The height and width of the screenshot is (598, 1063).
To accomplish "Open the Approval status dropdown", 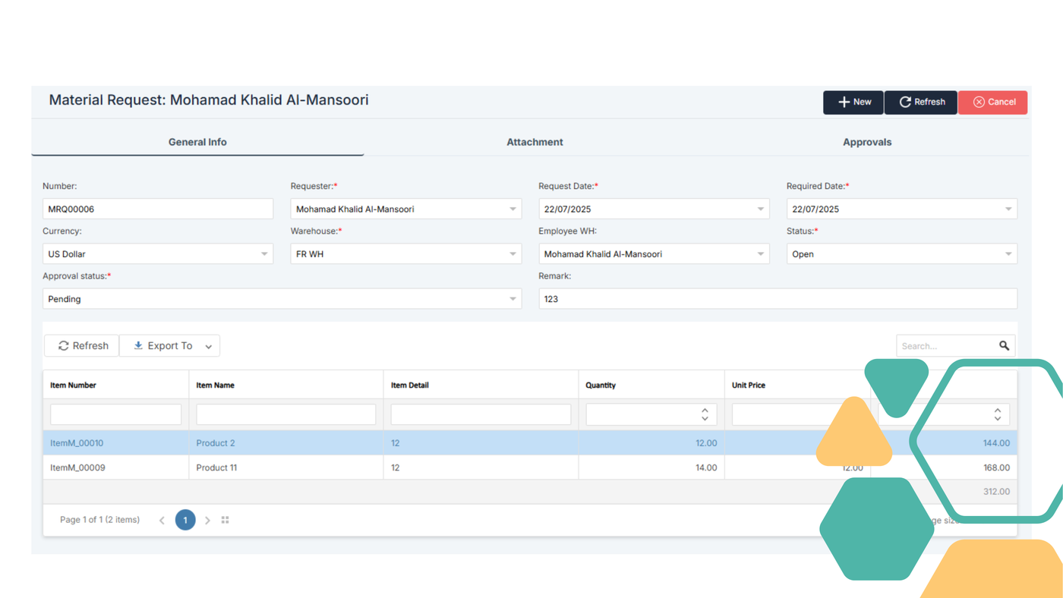I will pos(513,300).
